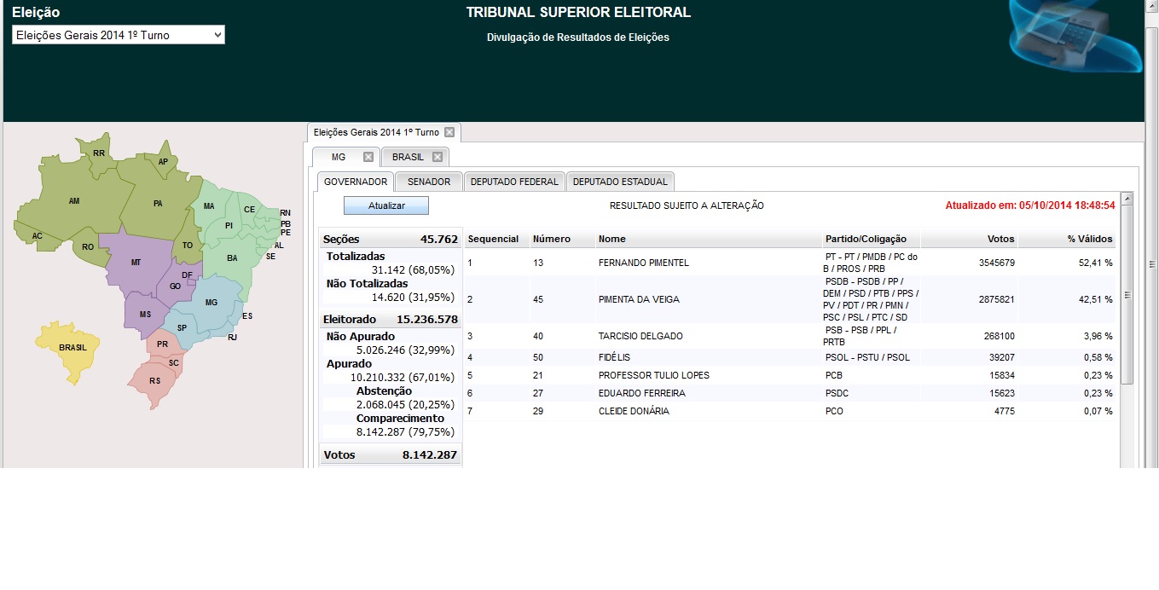Select Paraná (PR) on the map
Image resolution: width=1159 pixels, height=590 pixels.
pos(162,344)
